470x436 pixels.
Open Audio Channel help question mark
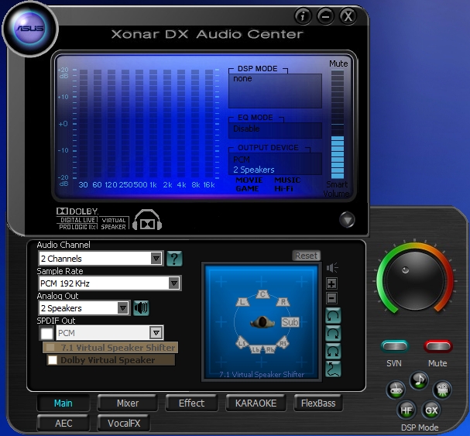pos(174,259)
